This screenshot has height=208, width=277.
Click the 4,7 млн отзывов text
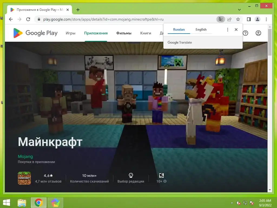coord(48,181)
